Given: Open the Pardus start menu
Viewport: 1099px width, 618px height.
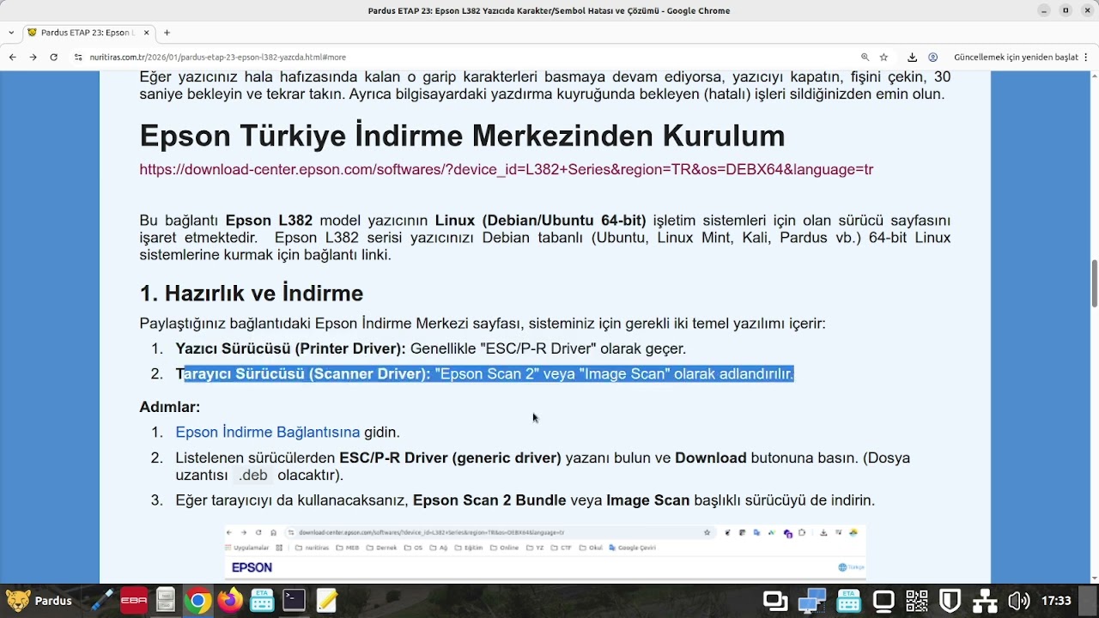Looking at the screenshot, I should coord(39,600).
